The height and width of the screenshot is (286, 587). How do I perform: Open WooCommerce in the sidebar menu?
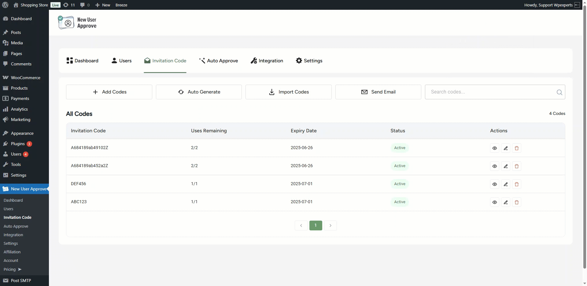(25, 78)
